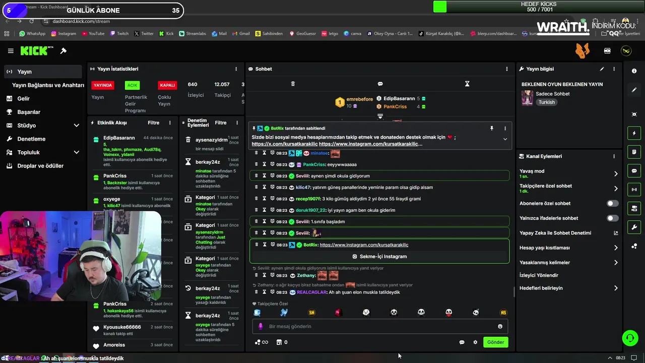Open Takipçilere özel sohbet options arrow

(x=616, y=189)
